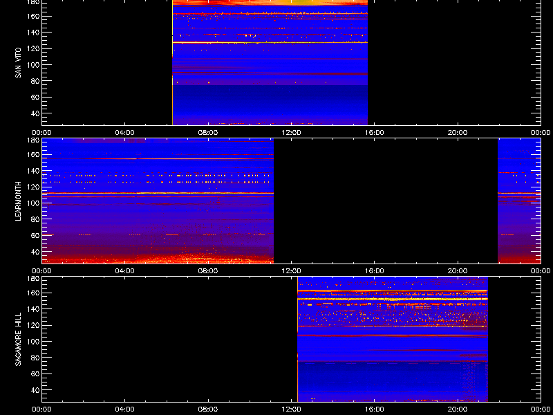Click 180 on Sagamore Hill frequency axis

point(35,279)
